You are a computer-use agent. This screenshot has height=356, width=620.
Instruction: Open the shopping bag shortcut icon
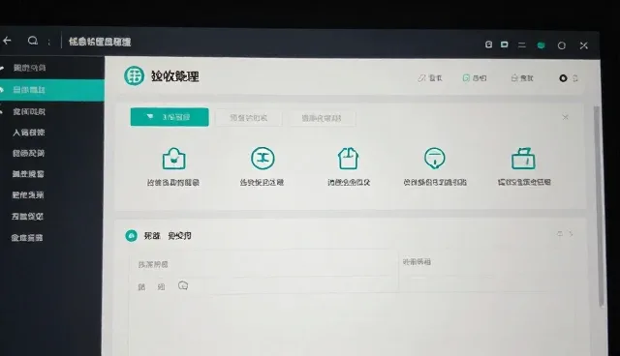tap(173, 159)
